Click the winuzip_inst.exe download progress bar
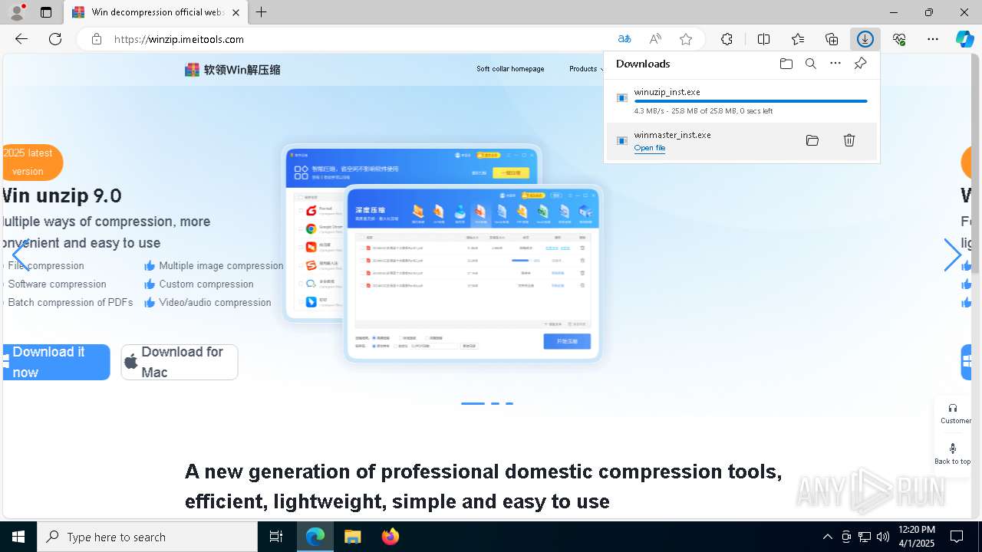 coord(751,101)
